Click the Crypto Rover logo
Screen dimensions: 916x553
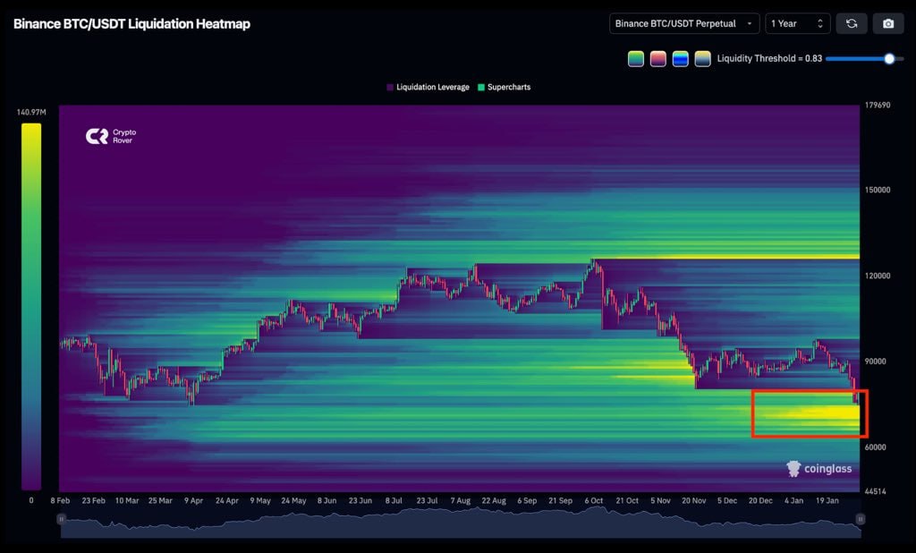(x=110, y=136)
